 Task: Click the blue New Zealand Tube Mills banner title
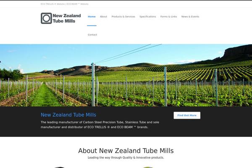click(x=68, y=115)
